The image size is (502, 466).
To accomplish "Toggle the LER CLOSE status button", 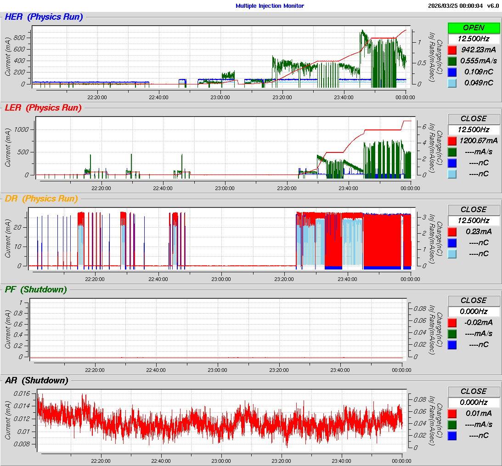I will point(474,119).
